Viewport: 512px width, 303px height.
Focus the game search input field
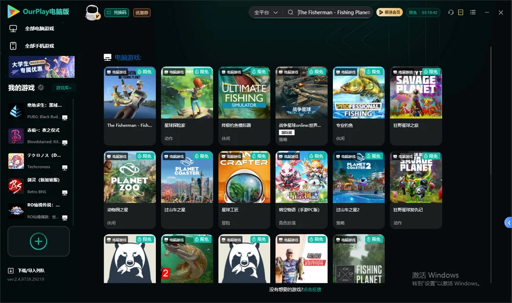point(331,12)
